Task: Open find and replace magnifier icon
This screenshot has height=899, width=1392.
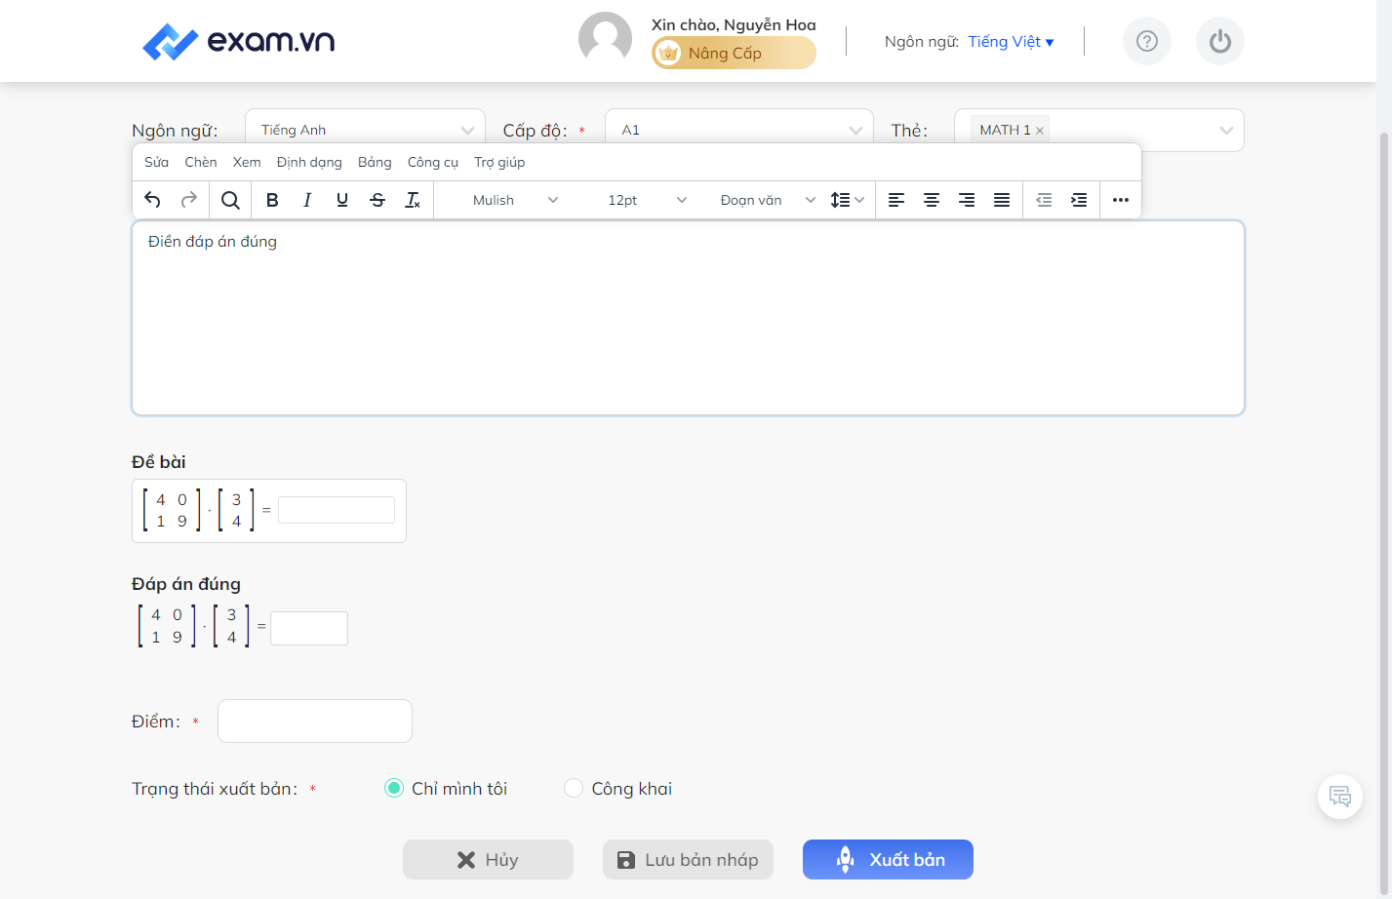Action: tap(230, 200)
